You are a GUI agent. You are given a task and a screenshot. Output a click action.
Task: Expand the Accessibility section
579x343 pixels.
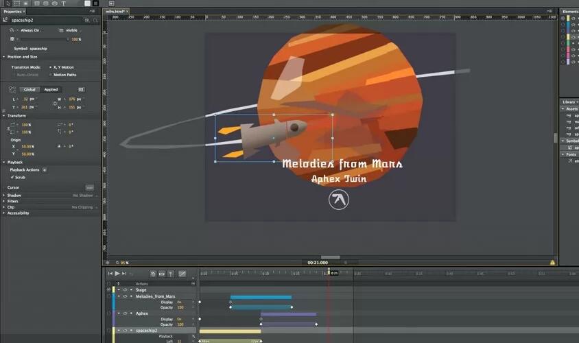4,213
